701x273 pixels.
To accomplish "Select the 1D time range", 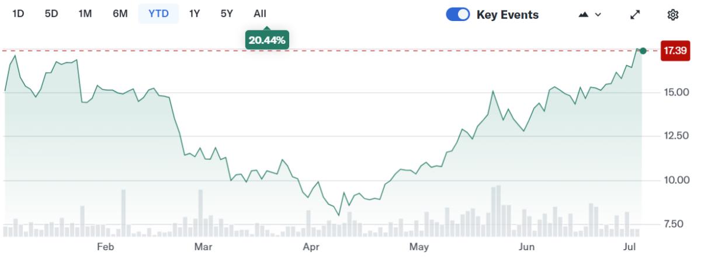I will click(18, 13).
